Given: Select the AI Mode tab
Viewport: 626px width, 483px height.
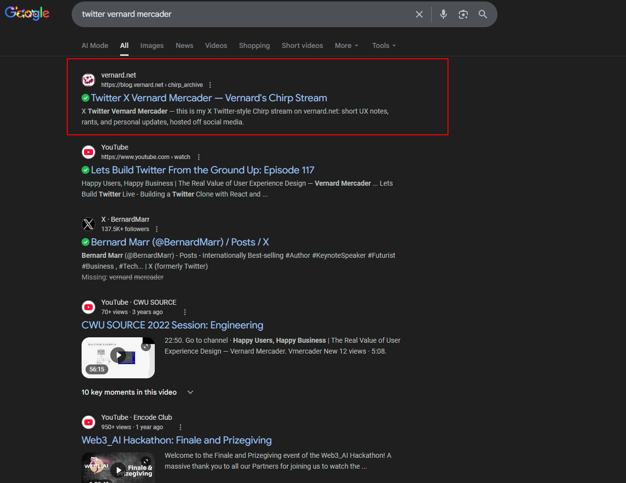Looking at the screenshot, I should pos(95,45).
